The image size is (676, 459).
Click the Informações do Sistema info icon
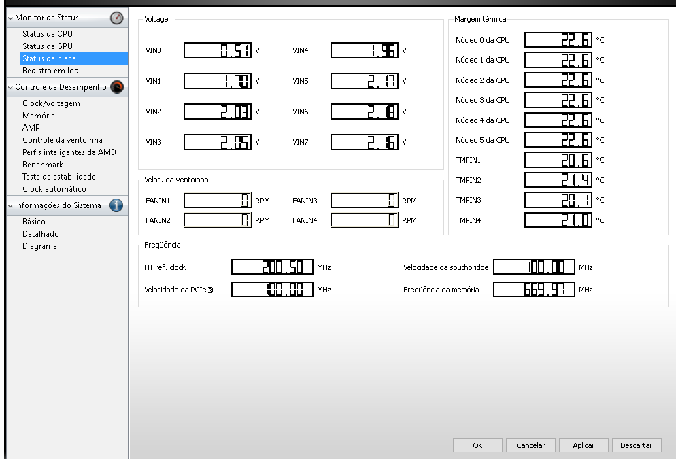pyautogui.click(x=116, y=205)
